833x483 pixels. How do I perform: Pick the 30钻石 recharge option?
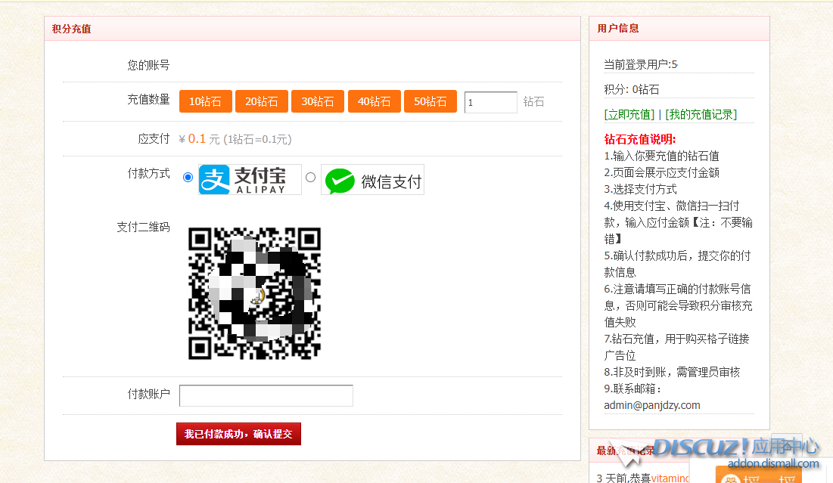coord(318,101)
